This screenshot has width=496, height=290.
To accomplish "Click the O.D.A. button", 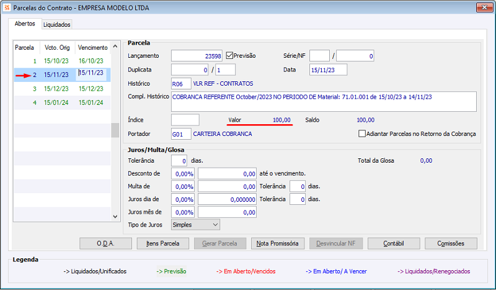I will click(105, 243).
